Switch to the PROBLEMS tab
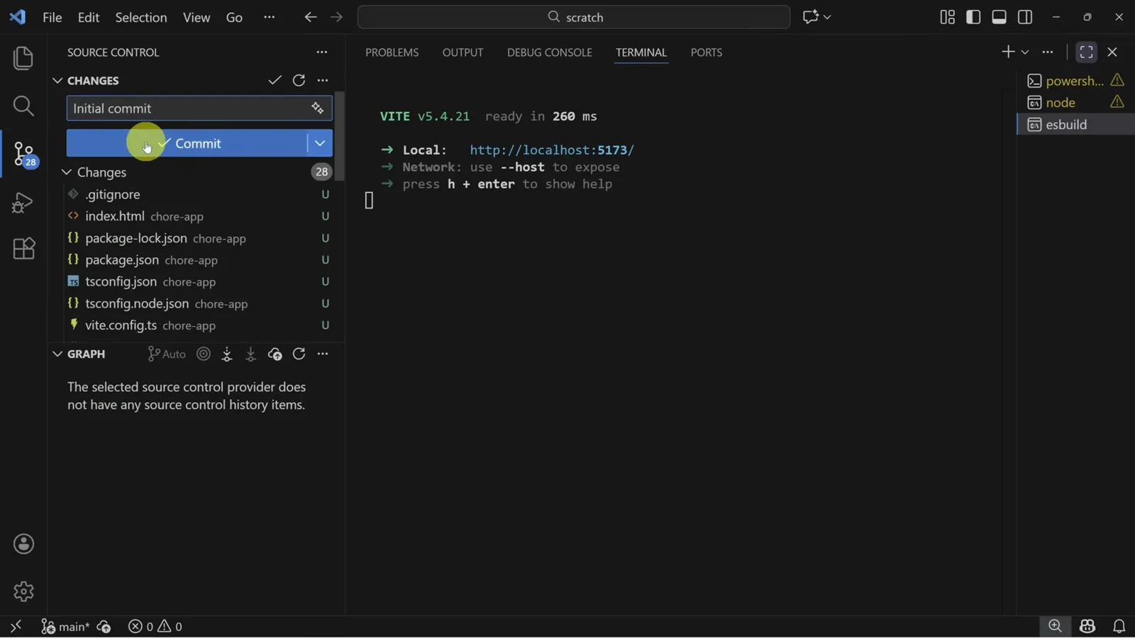The width and height of the screenshot is (1135, 638). coord(392,52)
